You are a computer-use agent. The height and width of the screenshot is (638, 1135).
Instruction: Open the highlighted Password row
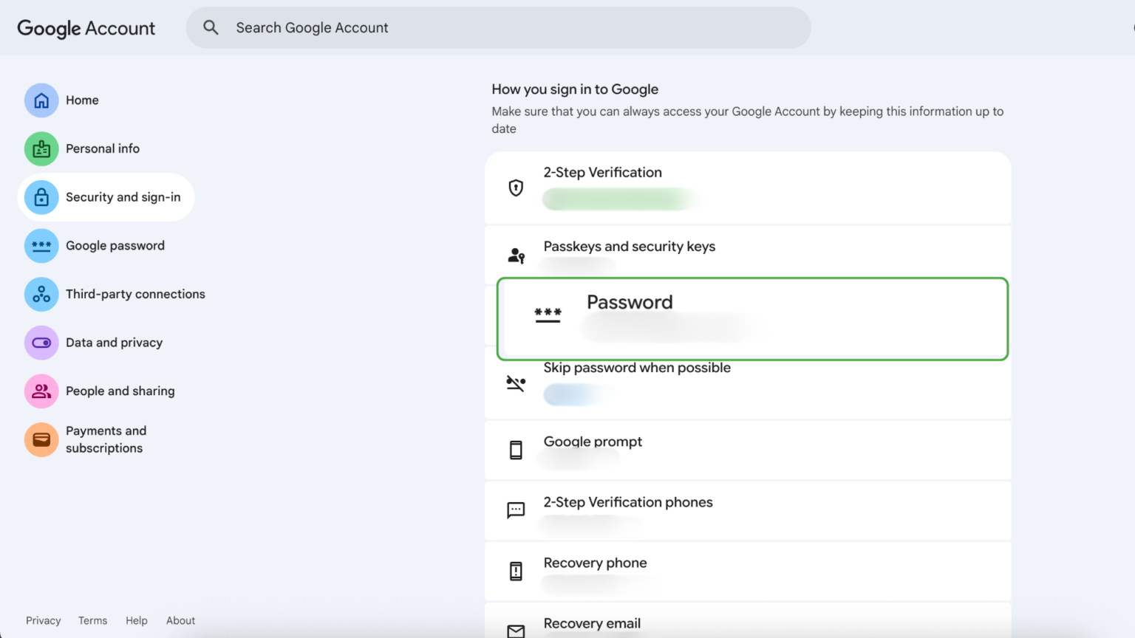pyautogui.click(x=752, y=319)
